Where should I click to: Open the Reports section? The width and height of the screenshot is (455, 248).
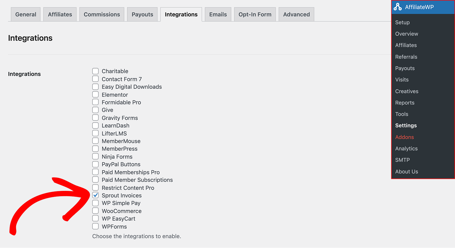pyautogui.click(x=405, y=103)
